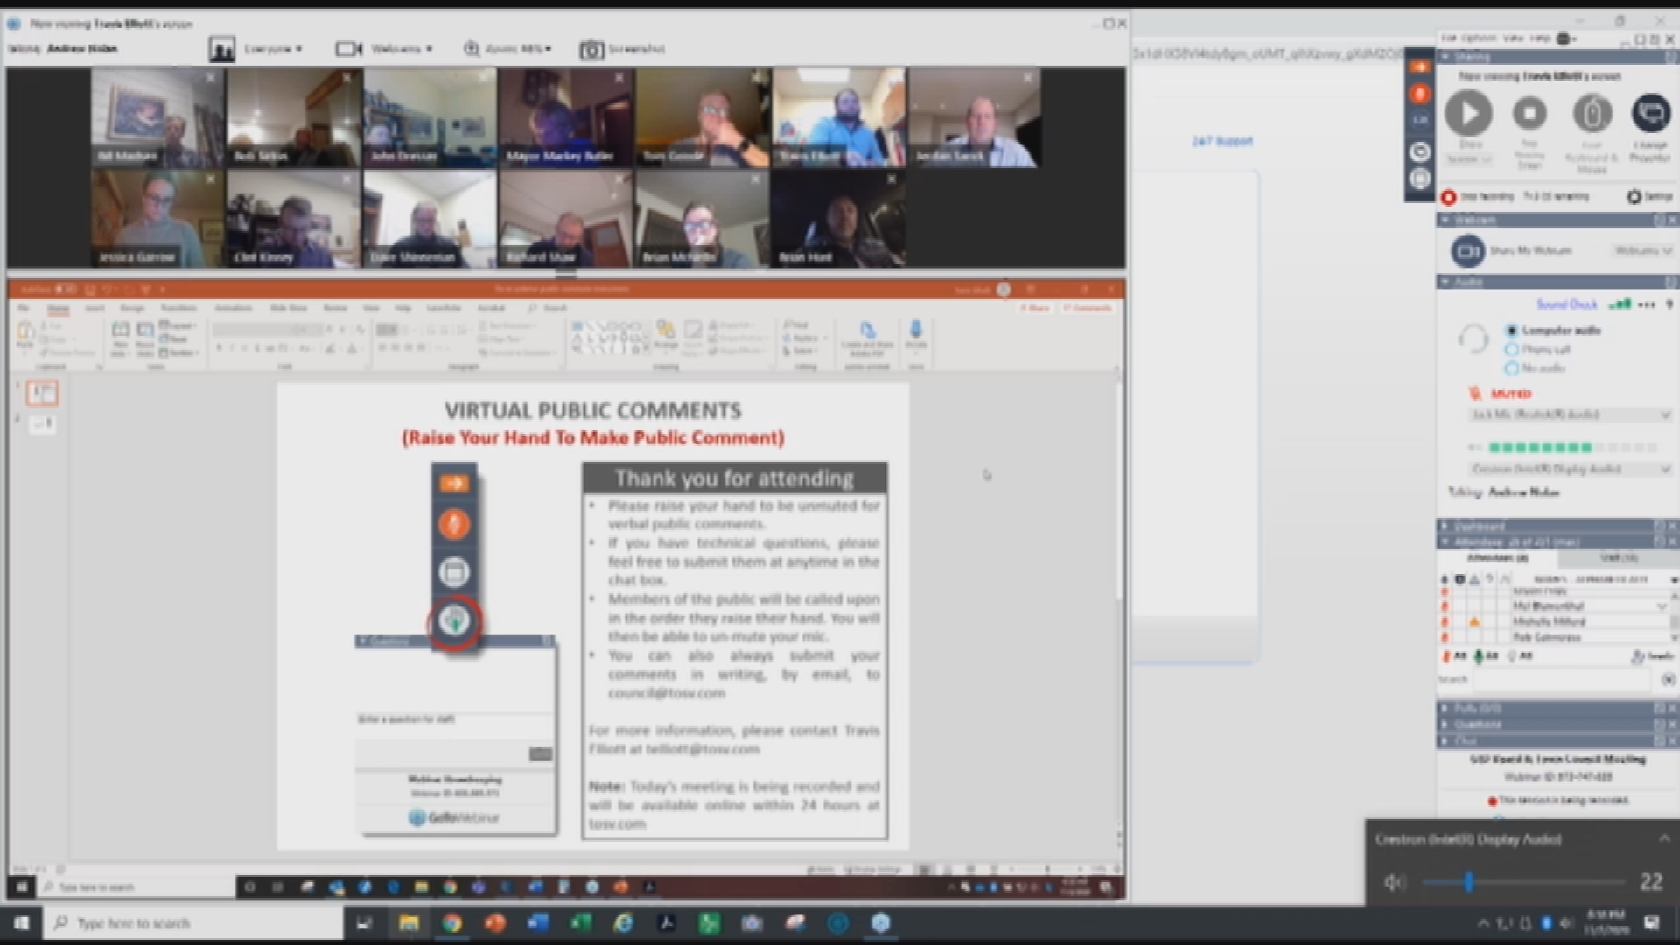Image resolution: width=1680 pixels, height=945 pixels.
Task: Click the Share My Webcam icon
Action: (1469, 251)
